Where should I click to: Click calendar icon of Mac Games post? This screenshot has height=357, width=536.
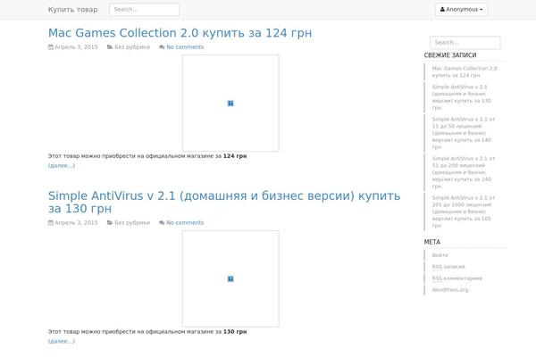[51, 46]
